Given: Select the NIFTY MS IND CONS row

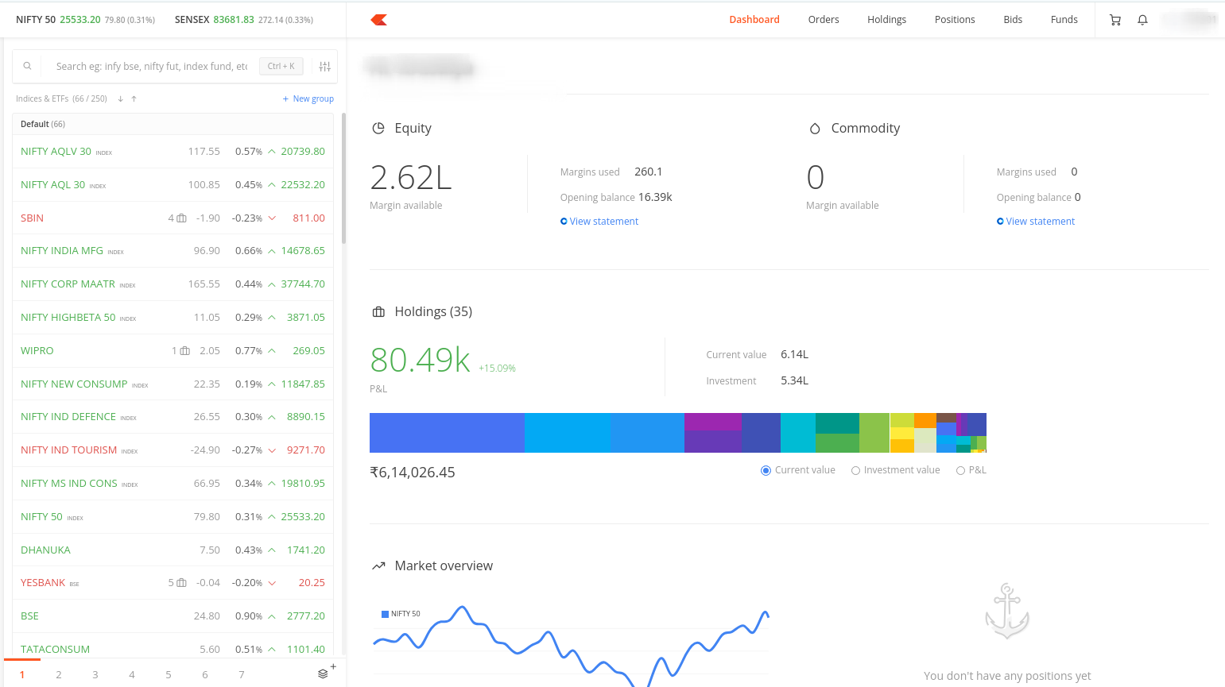Looking at the screenshot, I should coord(173,484).
